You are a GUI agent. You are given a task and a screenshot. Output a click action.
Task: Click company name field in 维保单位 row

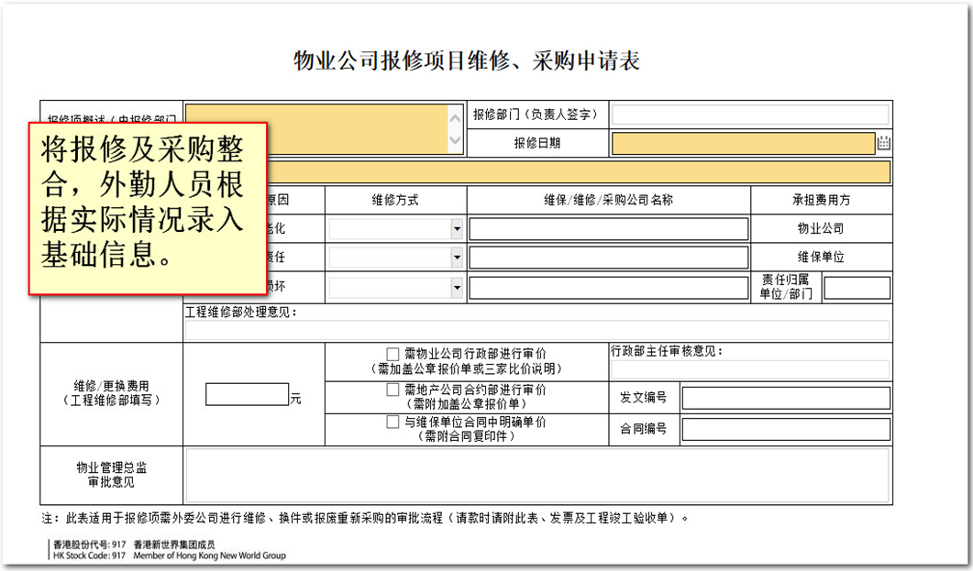[x=609, y=258]
